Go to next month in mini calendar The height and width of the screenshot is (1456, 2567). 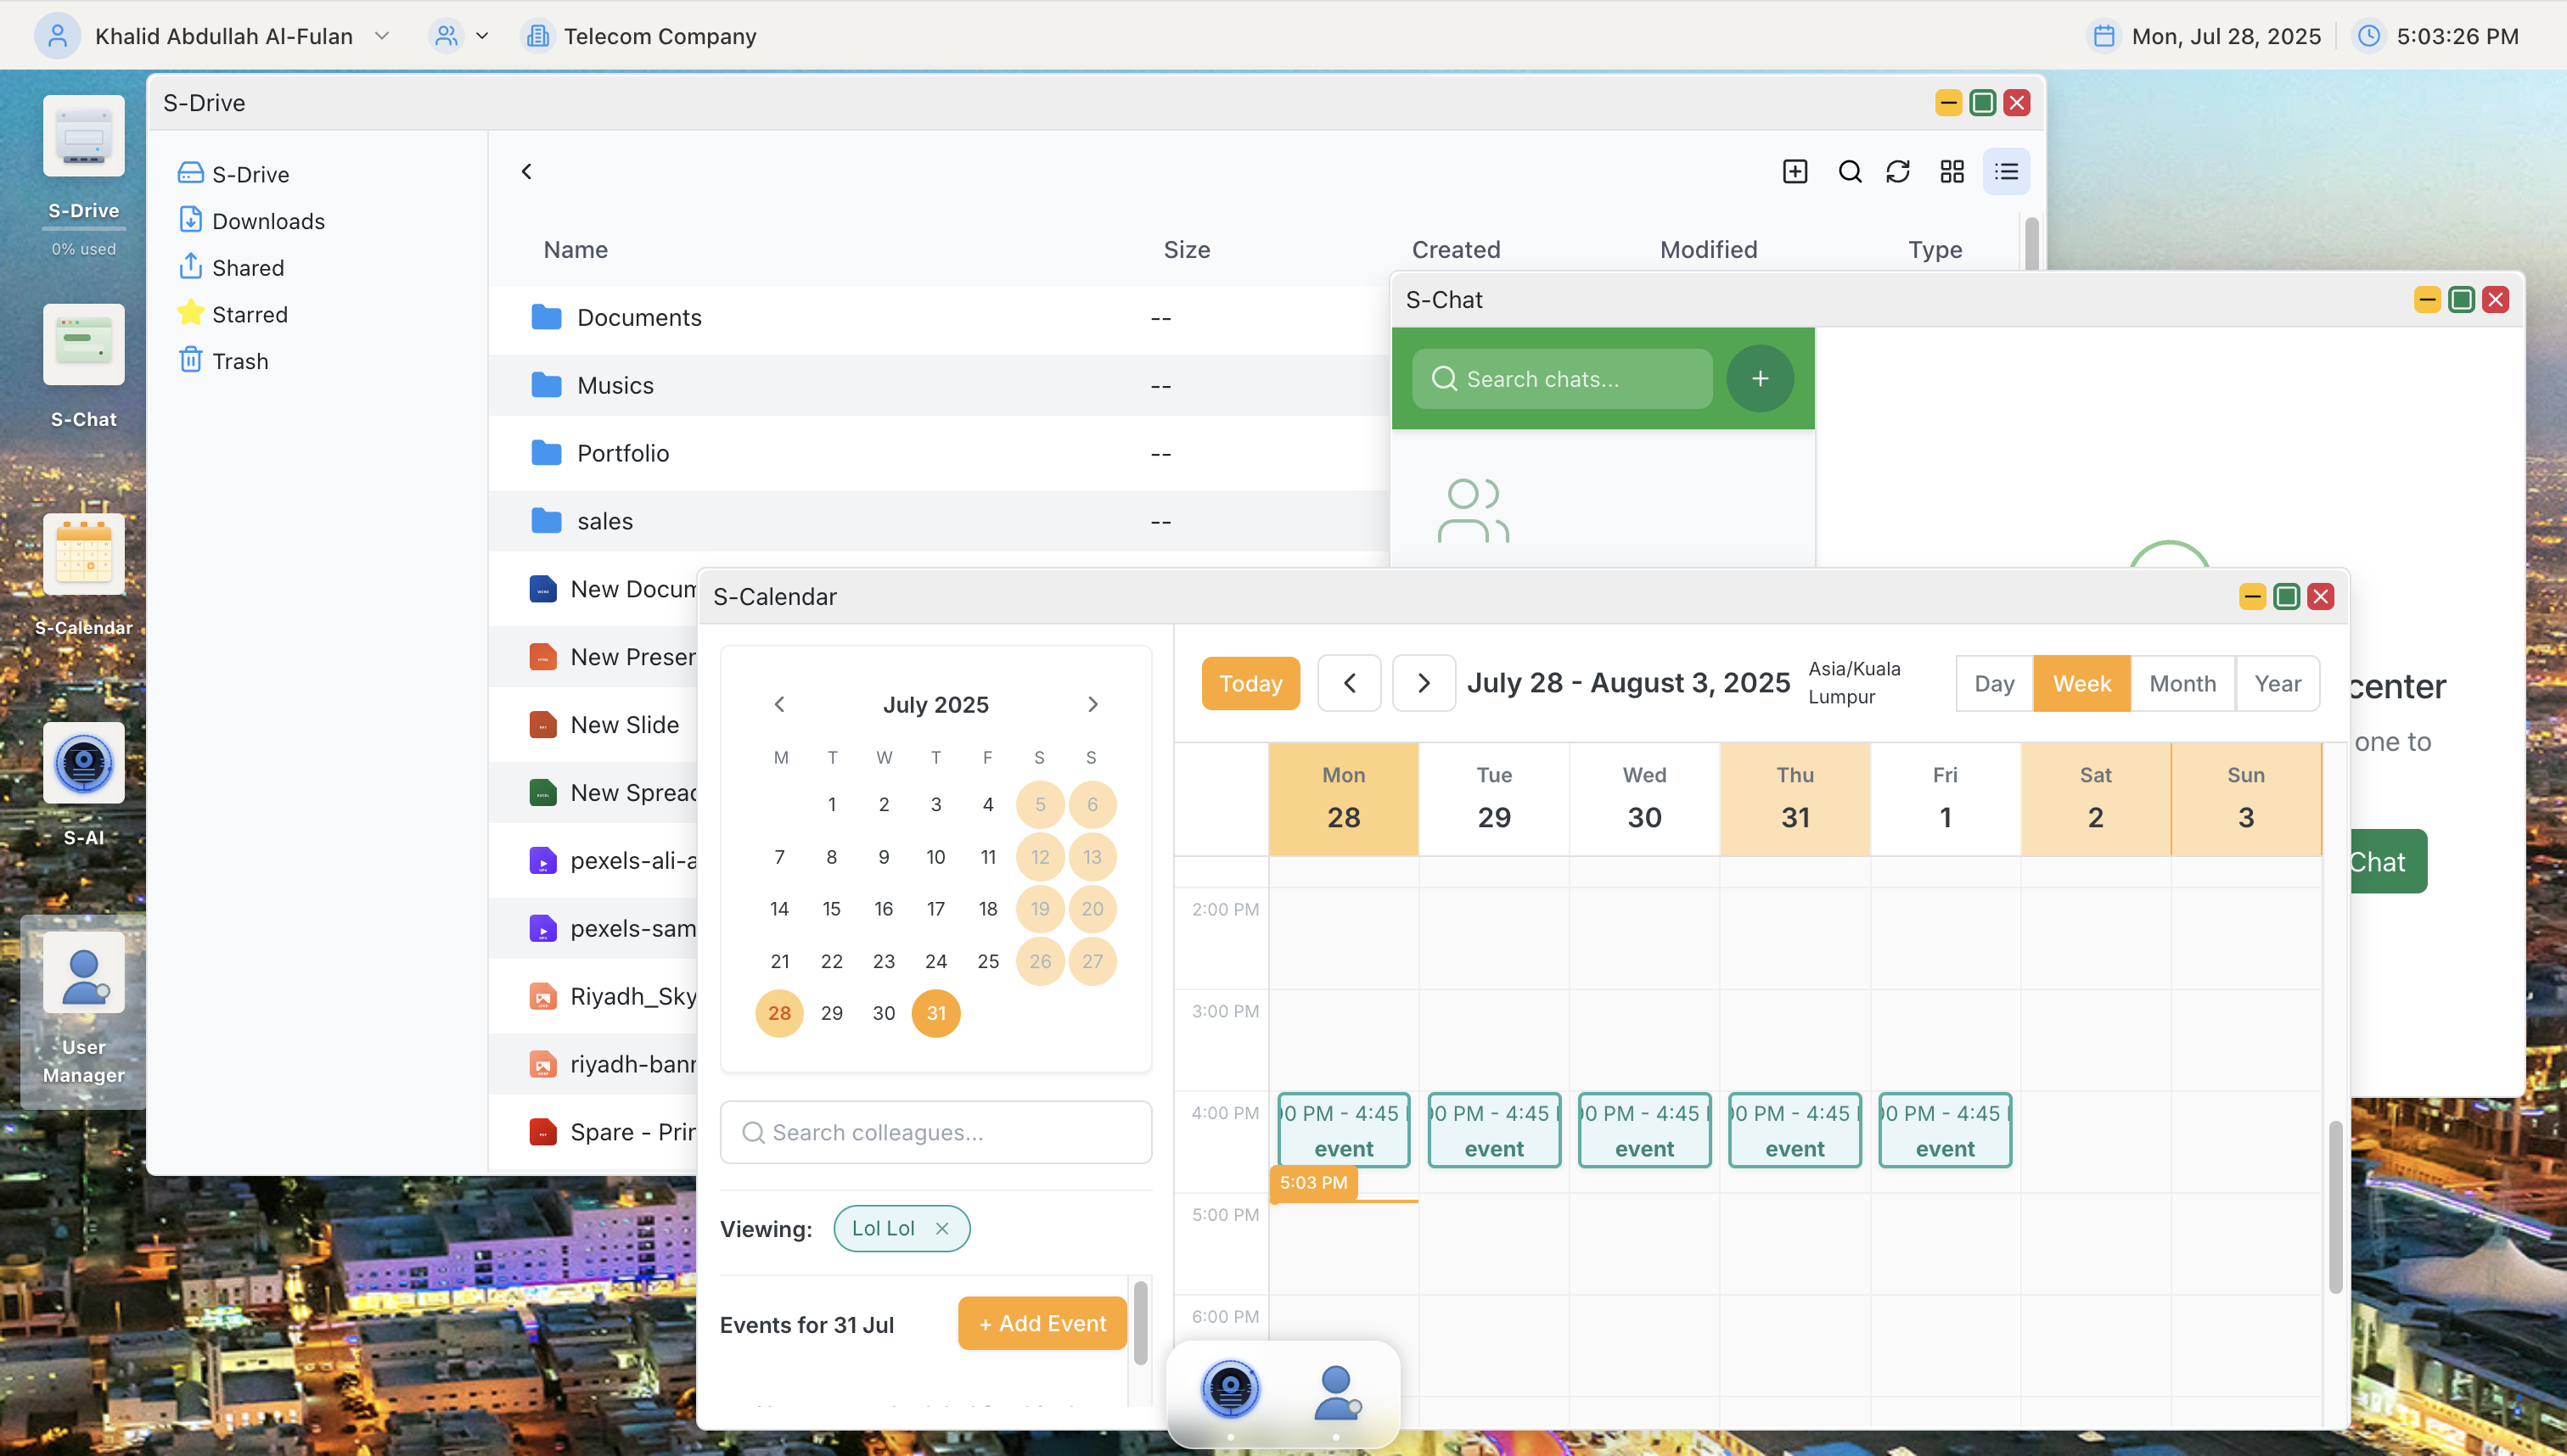pos(1093,704)
